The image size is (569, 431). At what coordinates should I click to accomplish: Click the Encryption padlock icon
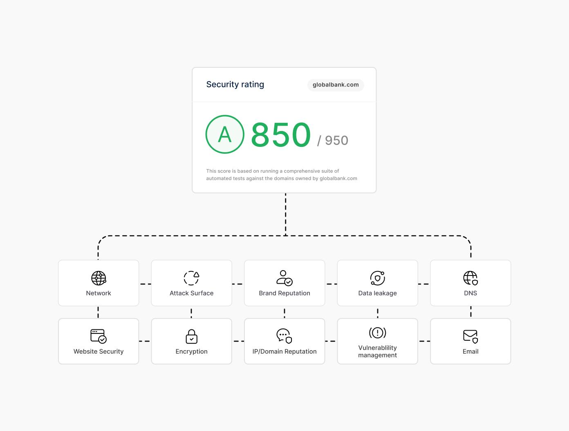(191, 336)
